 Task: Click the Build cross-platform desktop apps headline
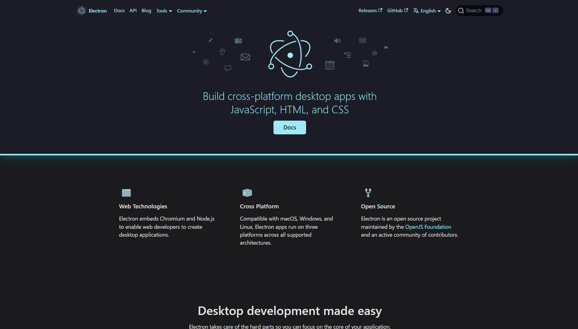pyautogui.click(x=290, y=103)
